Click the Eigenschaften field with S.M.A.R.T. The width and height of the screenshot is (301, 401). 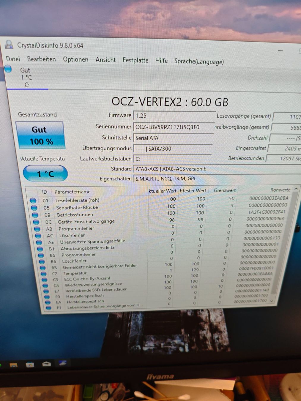(217, 179)
